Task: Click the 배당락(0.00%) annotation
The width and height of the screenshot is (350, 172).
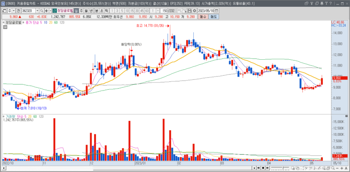Action: [131, 44]
